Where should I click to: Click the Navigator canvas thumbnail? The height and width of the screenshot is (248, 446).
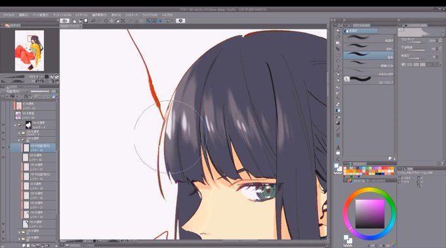[x=30, y=51]
